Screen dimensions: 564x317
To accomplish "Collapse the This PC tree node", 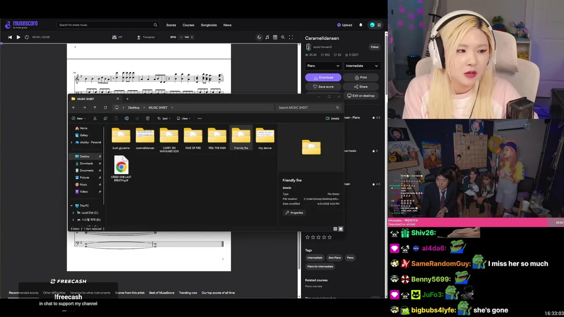I will tap(71, 206).
